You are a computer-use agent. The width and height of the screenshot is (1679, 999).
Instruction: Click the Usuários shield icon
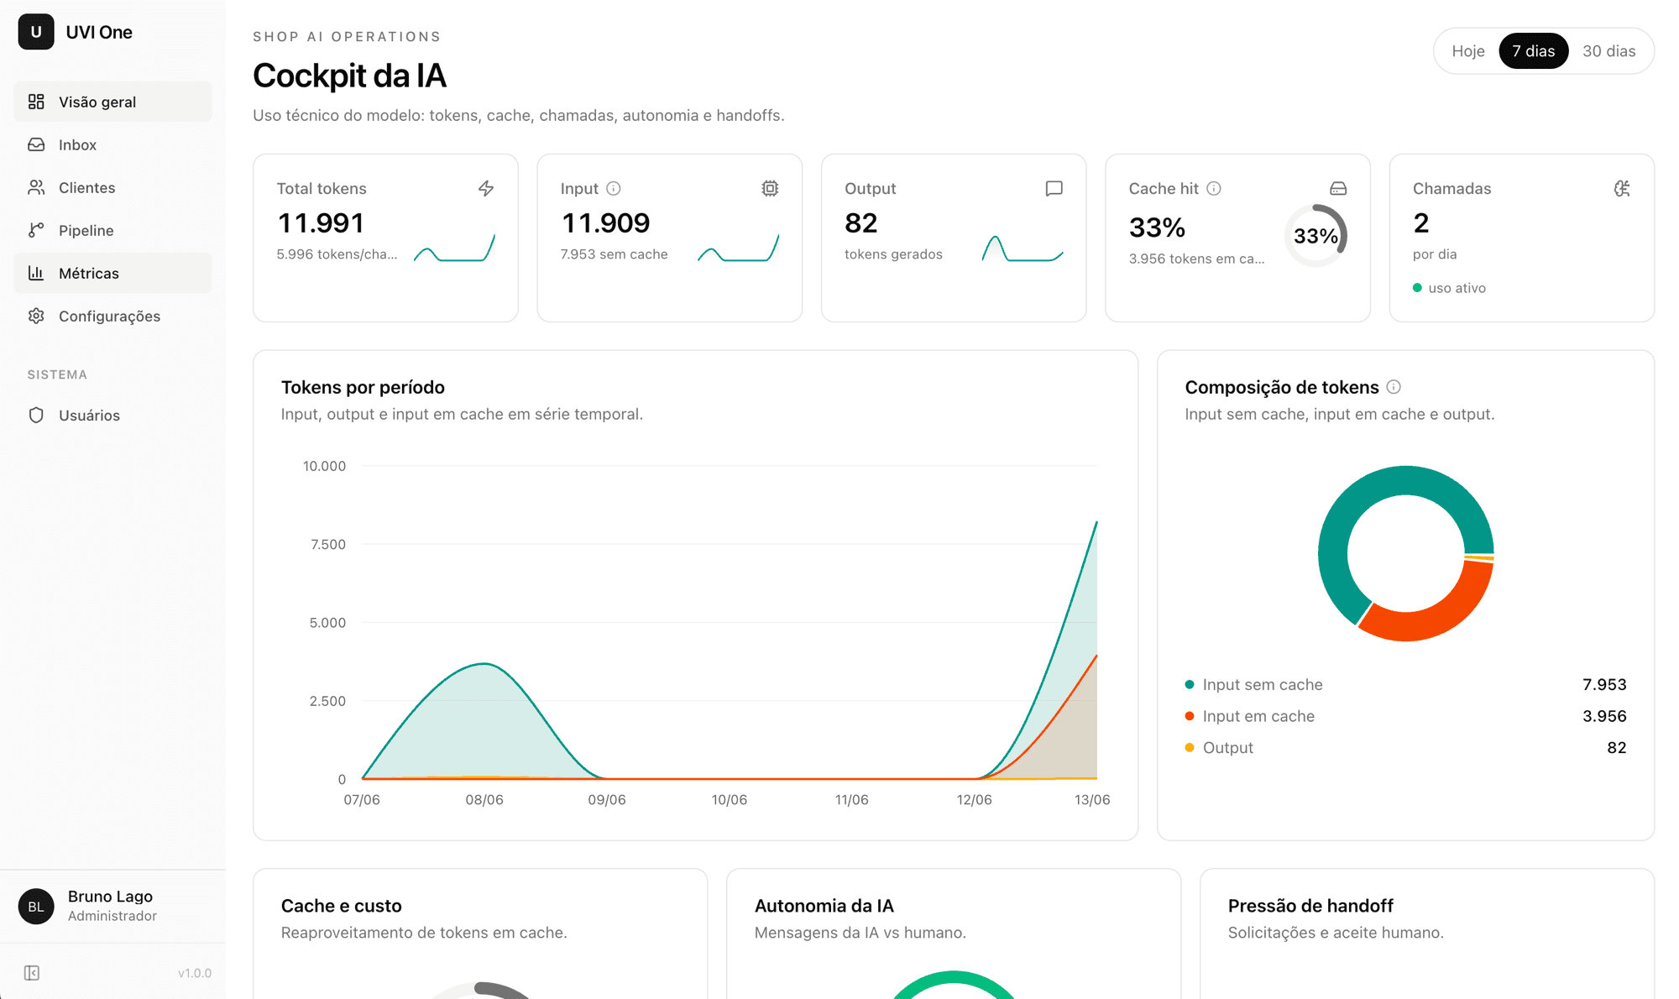pos(36,415)
